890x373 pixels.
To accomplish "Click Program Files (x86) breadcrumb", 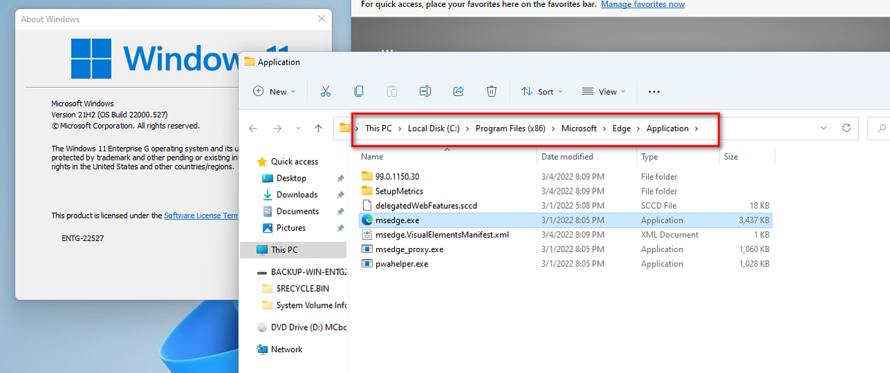I will (x=510, y=129).
